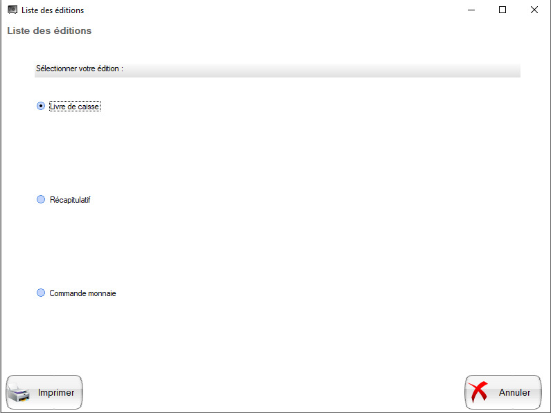Click the printer icon on Imprimer button

[x=19, y=393]
